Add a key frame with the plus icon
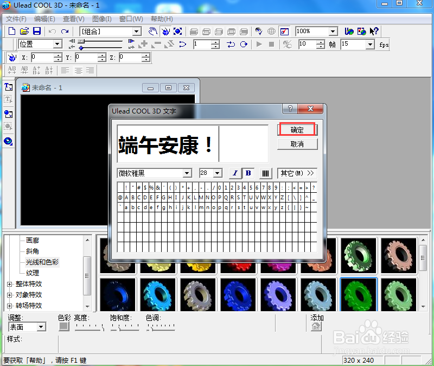Image resolution: width=434 pixels, height=366 pixels. pos(144,45)
